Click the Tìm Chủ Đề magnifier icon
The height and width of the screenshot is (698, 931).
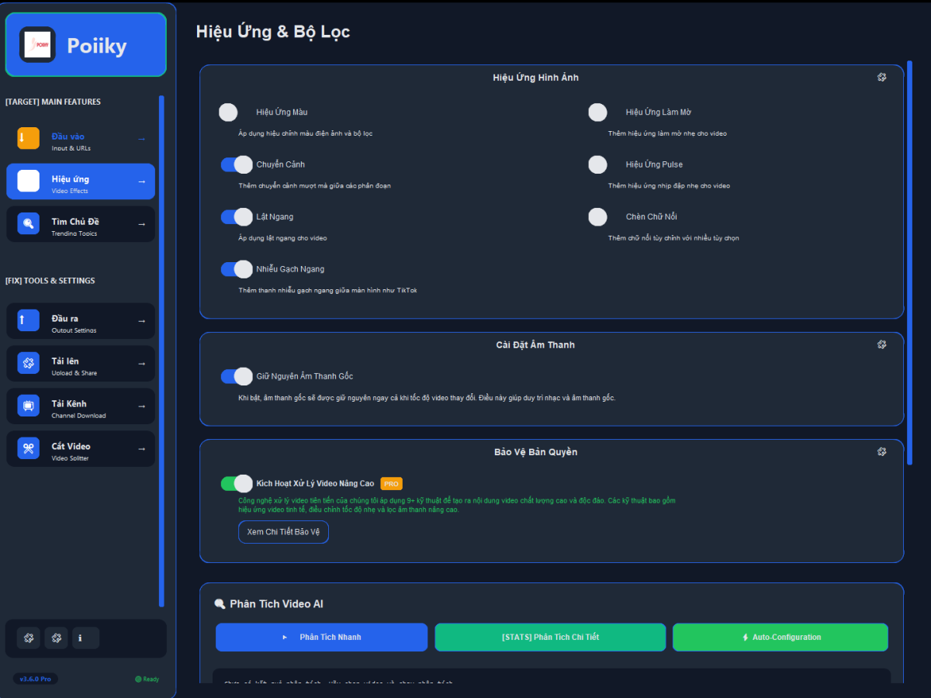[x=28, y=223]
